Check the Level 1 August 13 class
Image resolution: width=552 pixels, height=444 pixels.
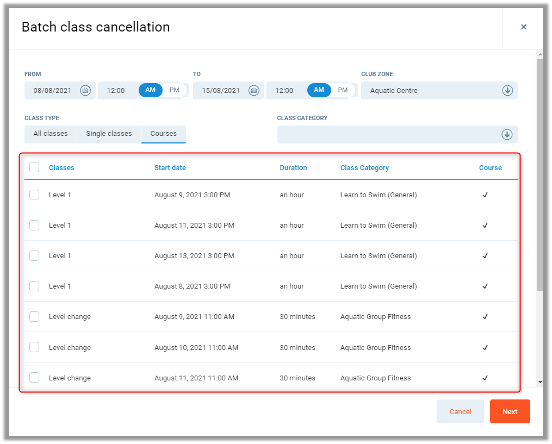click(34, 255)
